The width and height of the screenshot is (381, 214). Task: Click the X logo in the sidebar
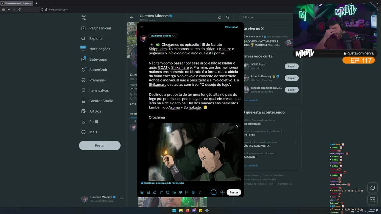84,18
